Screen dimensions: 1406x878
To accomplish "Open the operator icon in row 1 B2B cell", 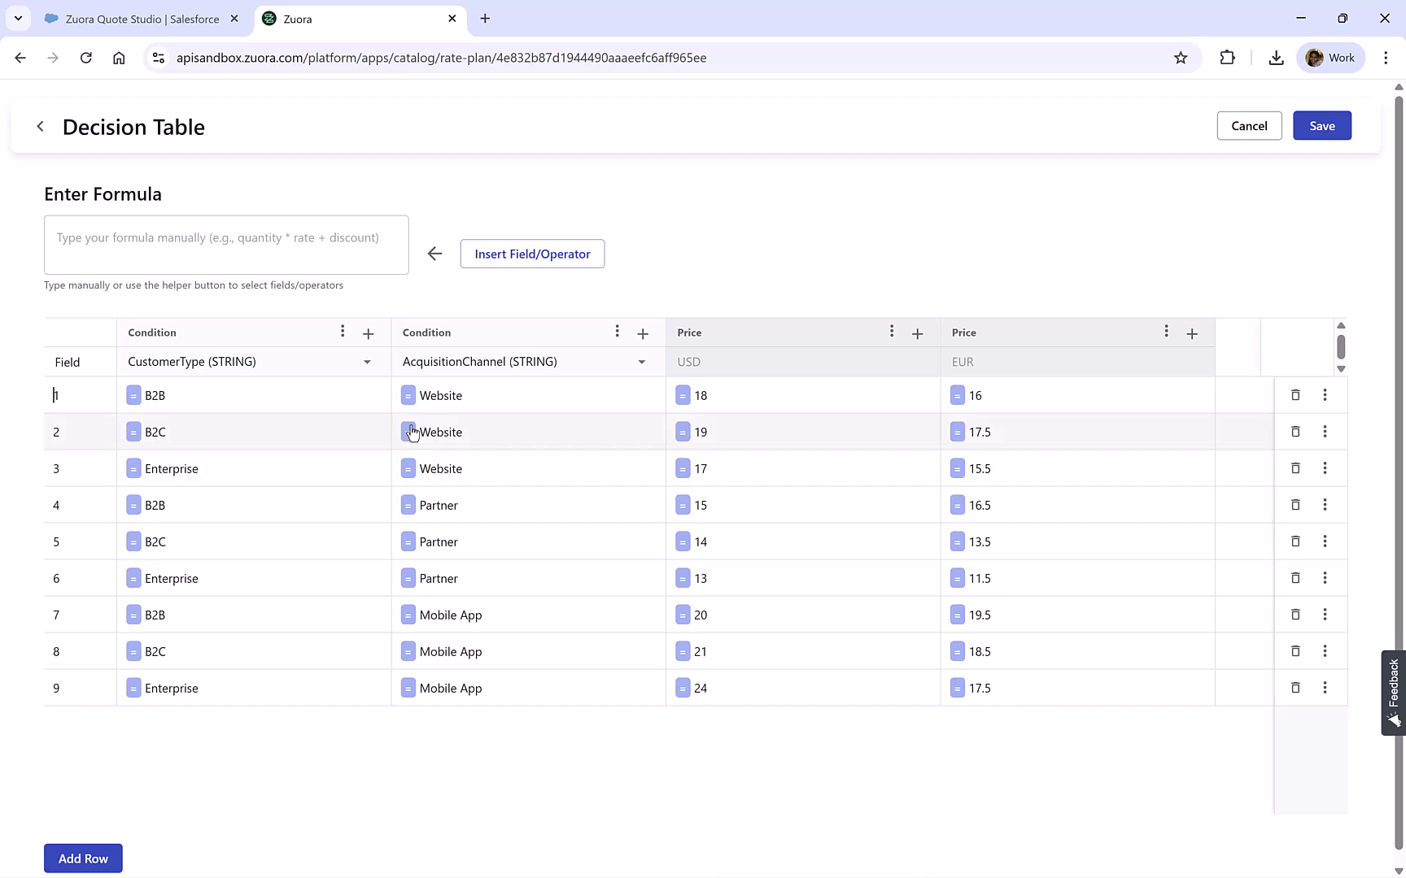I will pyautogui.click(x=133, y=395).
